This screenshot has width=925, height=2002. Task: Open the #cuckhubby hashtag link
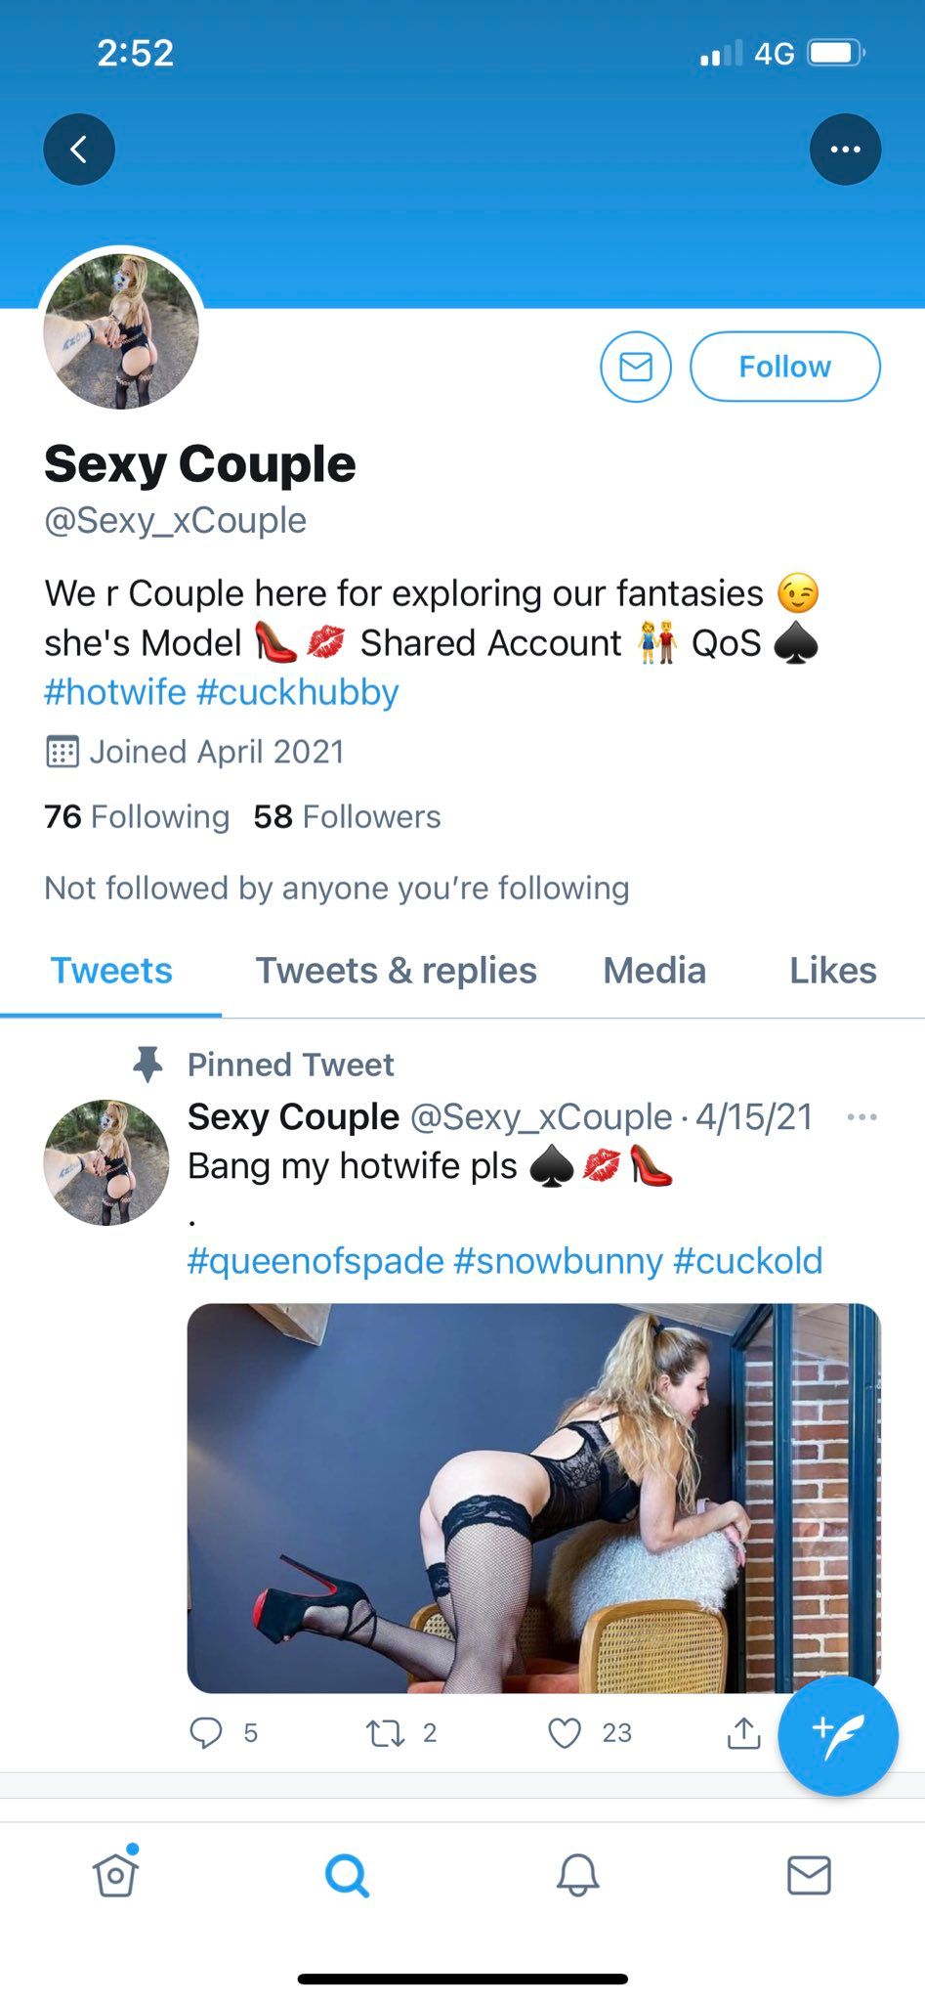pos(298,692)
